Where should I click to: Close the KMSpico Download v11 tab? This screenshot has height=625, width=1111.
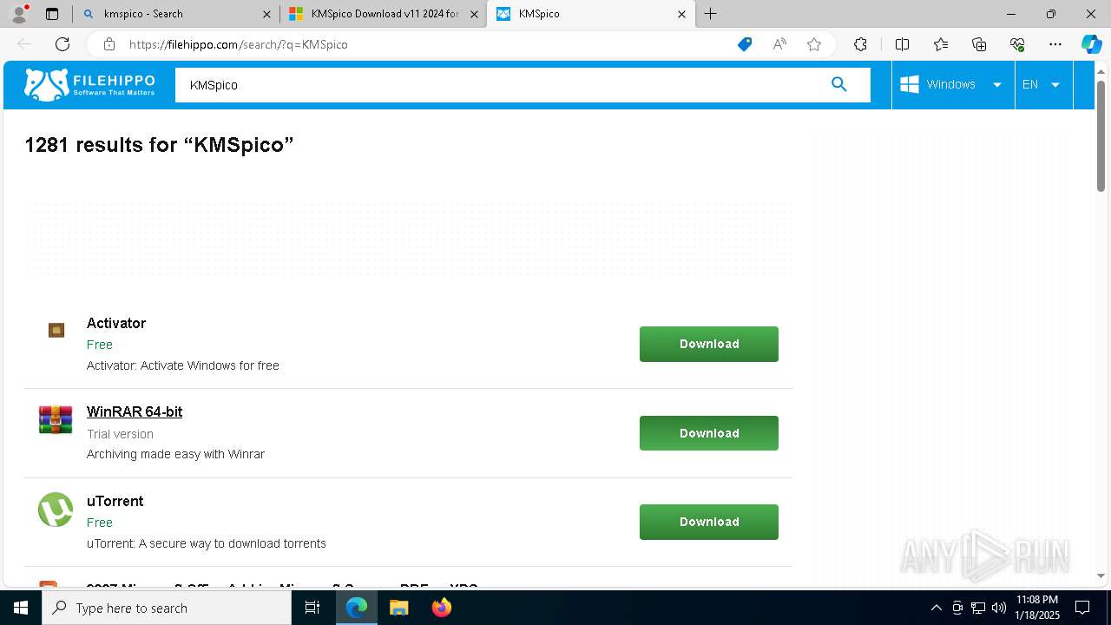pyautogui.click(x=474, y=14)
